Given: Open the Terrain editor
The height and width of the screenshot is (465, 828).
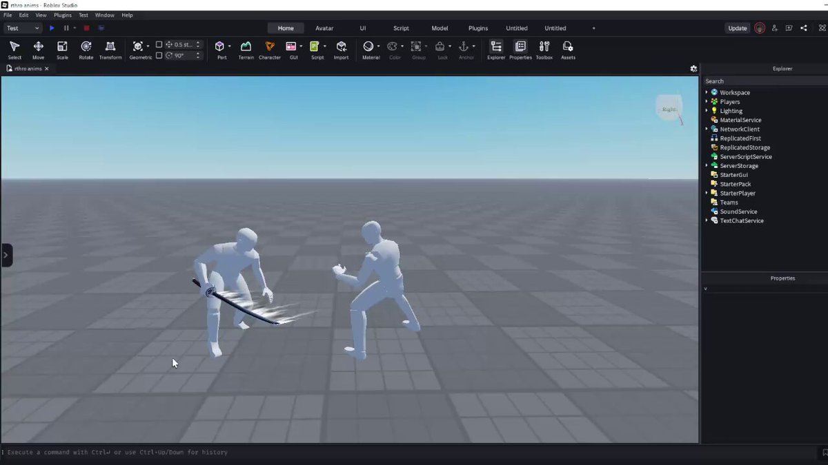Looking at the screenshot, I should 246,50.
